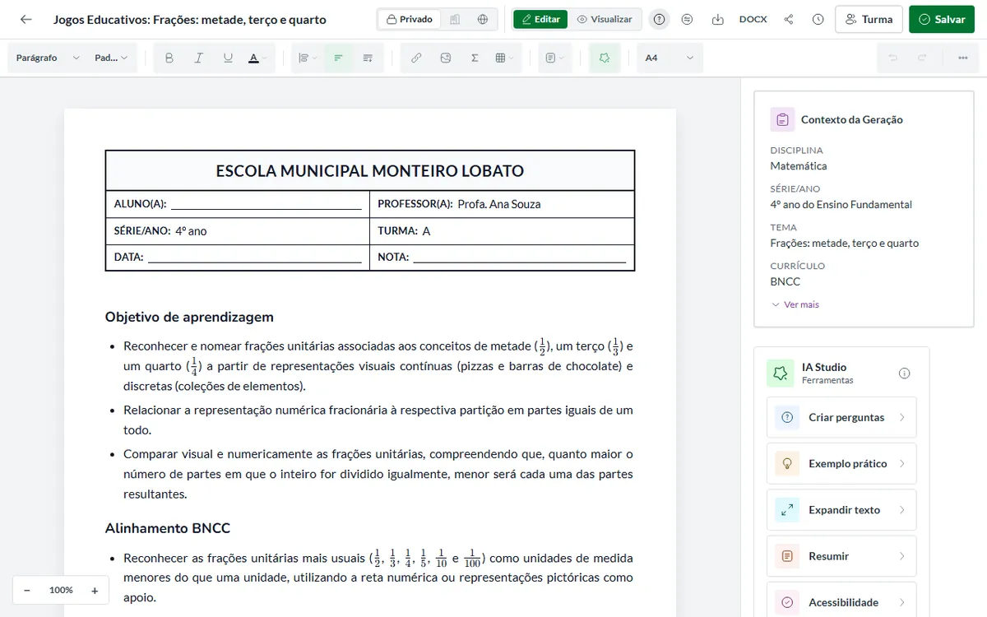Open the text color picker

point(257,58)
